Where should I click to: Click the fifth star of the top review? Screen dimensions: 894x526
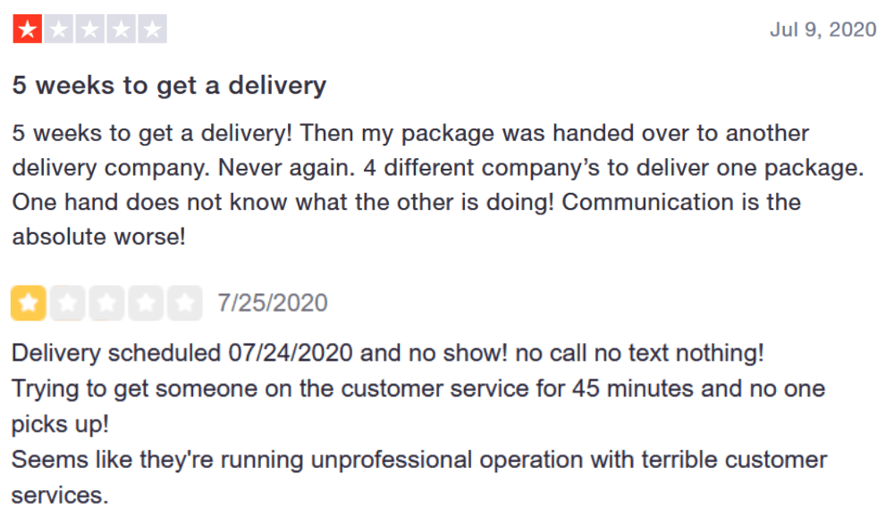pos(152,29)
